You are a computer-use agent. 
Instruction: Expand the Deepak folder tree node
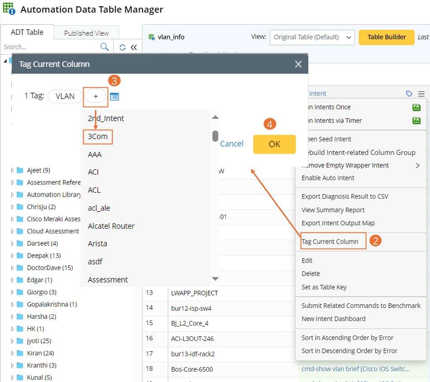(13, 256)
